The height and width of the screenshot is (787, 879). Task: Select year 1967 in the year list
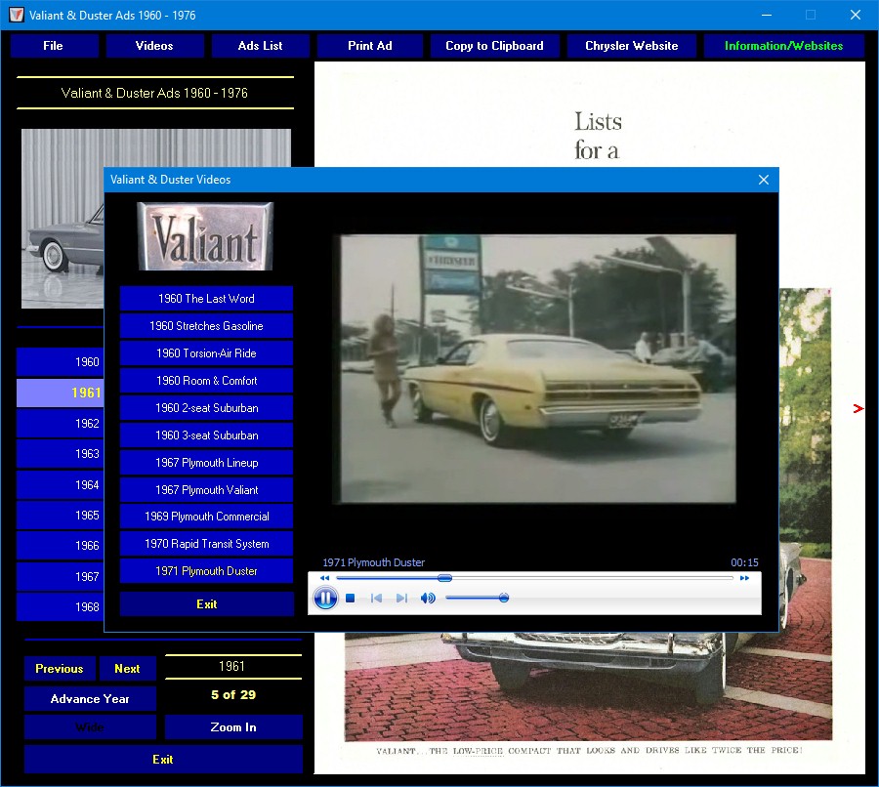(x=61, y=577)
